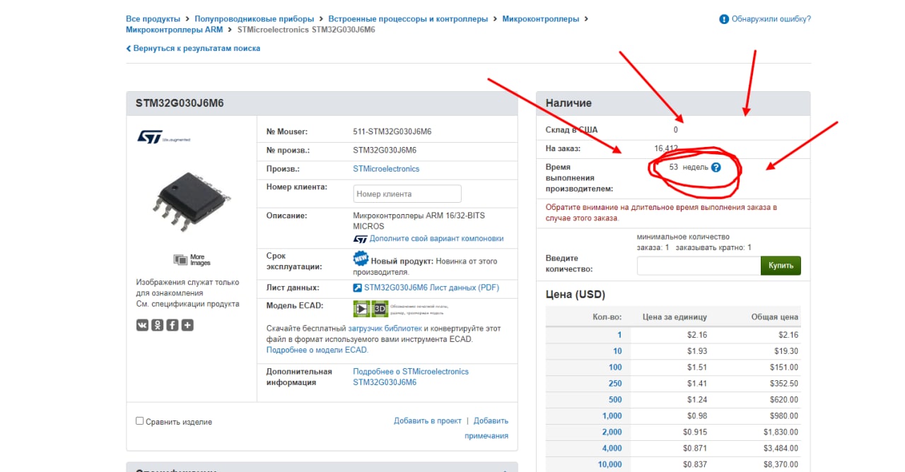Tick the "Сравнить изделие" checkbox
The height and width of the screenshot is (472, 905).
[139, 421]
